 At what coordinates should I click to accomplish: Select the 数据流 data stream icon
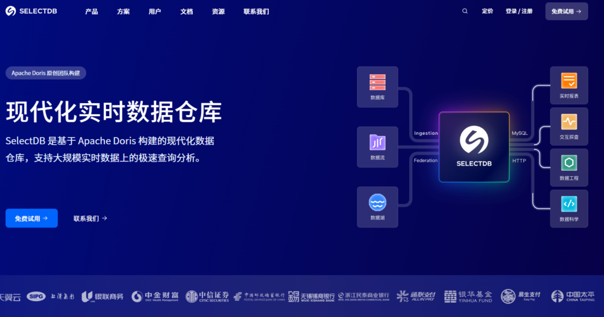click(x=377, y=143)
